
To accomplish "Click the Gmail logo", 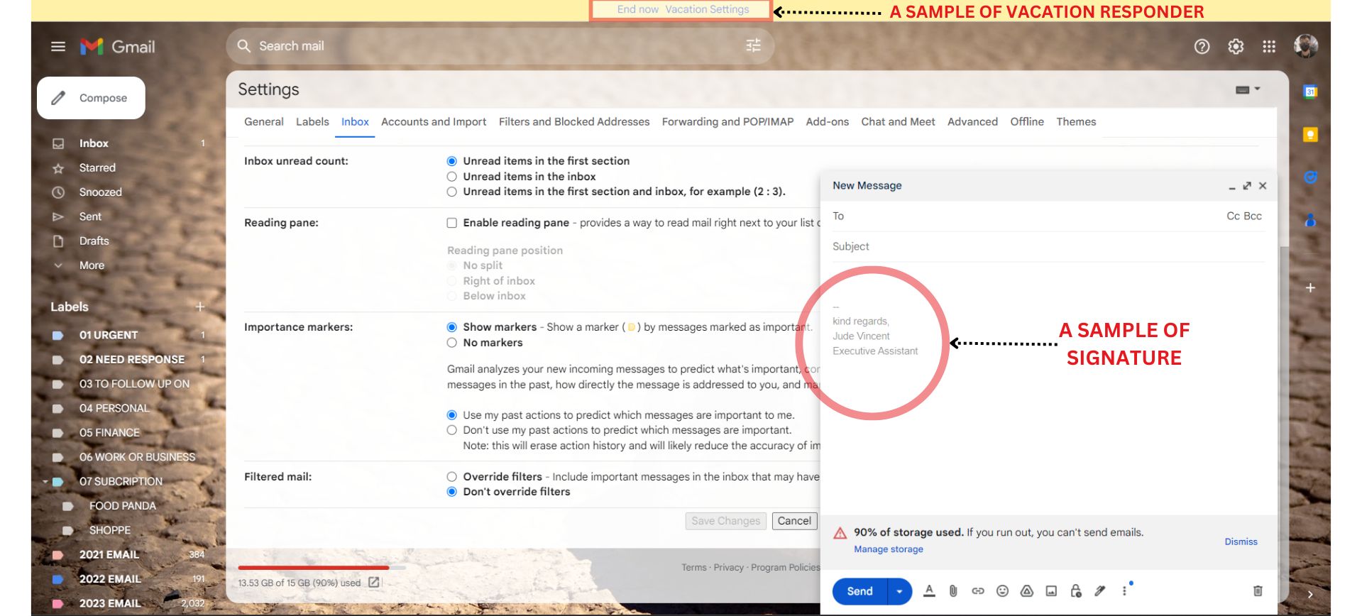I will pyautogui.click(x=118, y=47).
